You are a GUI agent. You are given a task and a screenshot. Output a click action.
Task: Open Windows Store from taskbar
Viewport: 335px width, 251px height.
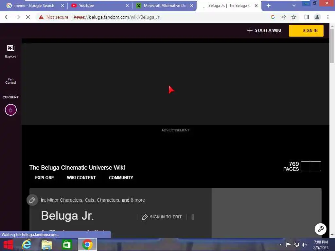pos(67,244)
